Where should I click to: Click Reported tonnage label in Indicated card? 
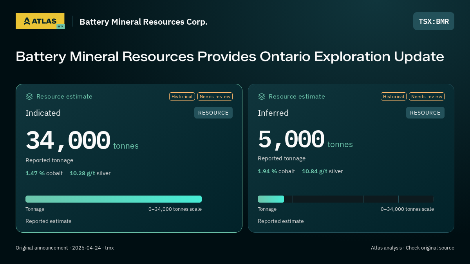click(x=49, y=160)
